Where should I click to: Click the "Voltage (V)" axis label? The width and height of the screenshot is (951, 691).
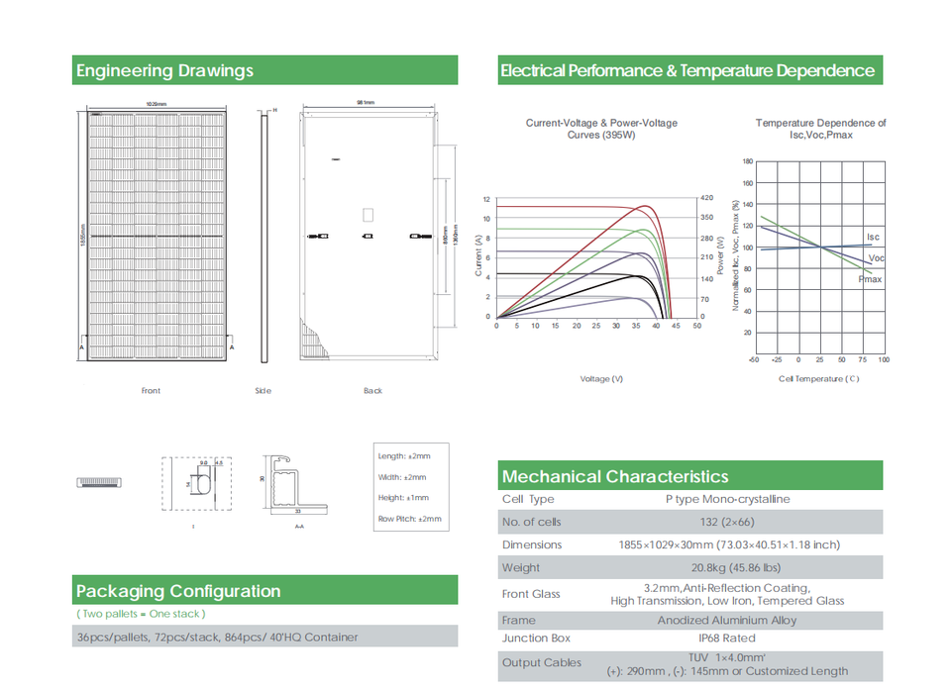coord(601,379)
